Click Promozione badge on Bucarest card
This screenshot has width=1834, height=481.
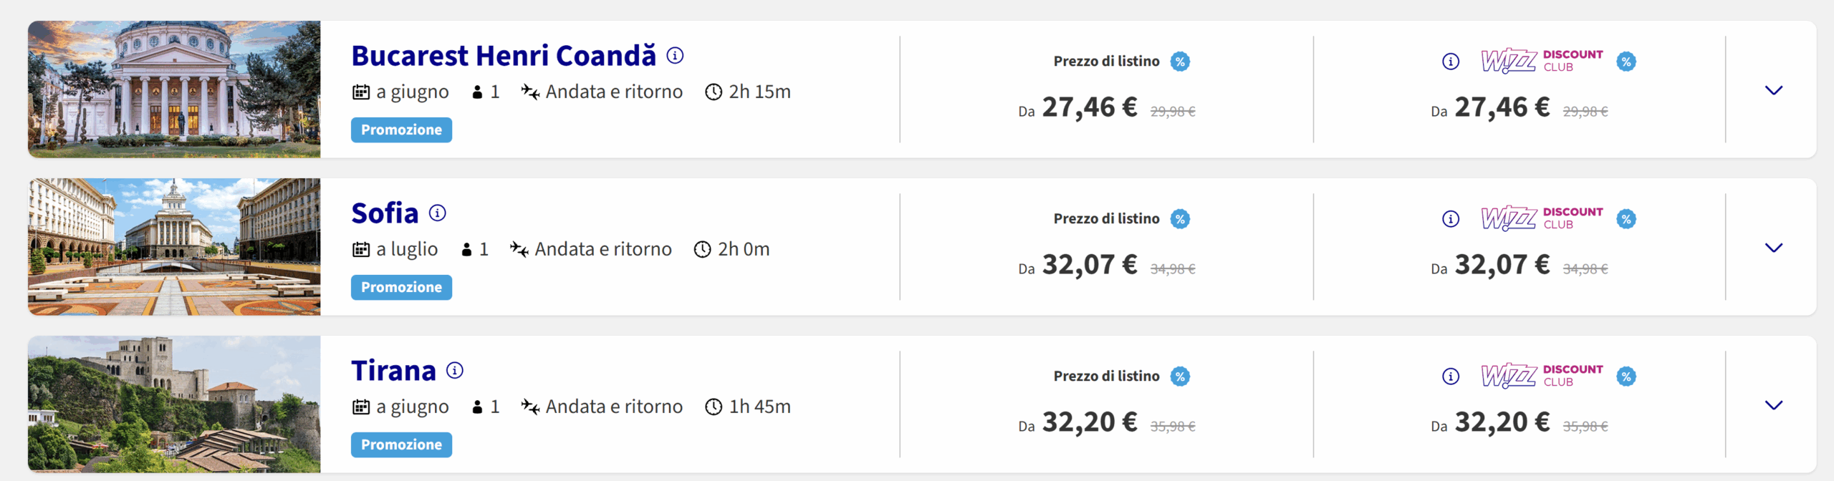(x=401, y=130)
